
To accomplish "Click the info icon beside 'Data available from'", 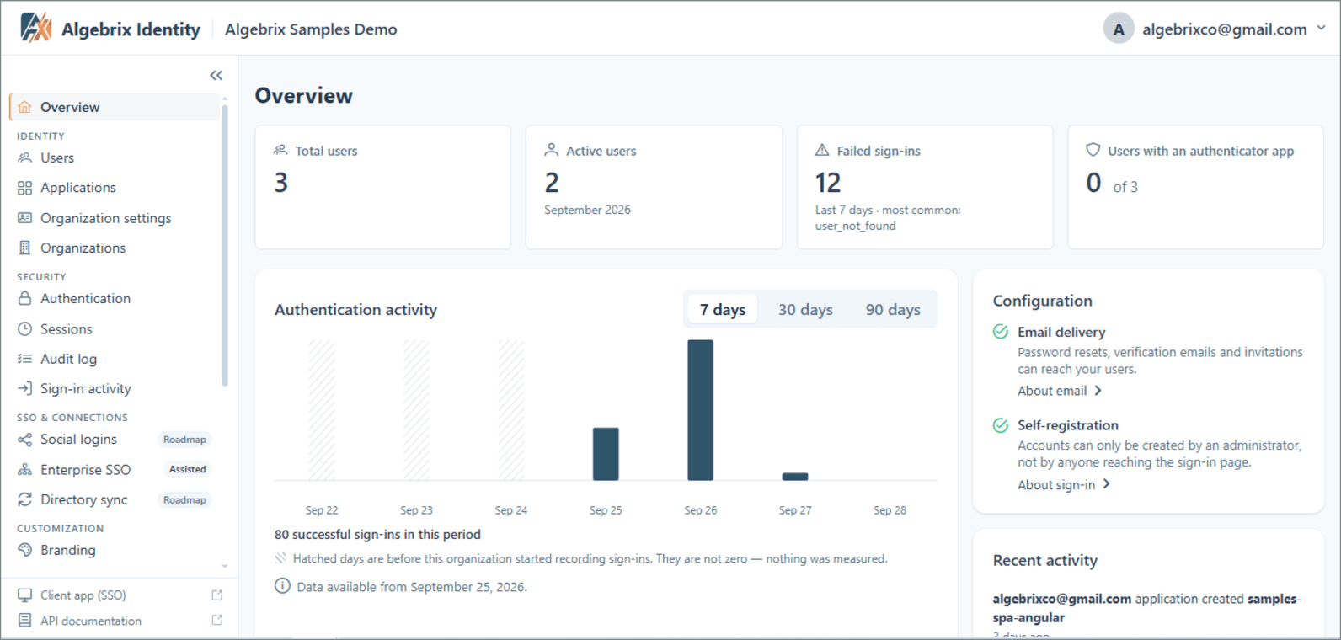I will [x=282, y=586].
